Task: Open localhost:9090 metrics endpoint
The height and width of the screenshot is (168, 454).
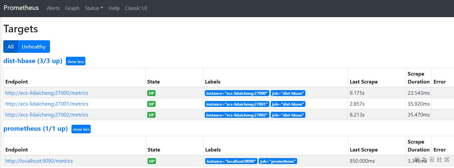Action: (39, 161)
